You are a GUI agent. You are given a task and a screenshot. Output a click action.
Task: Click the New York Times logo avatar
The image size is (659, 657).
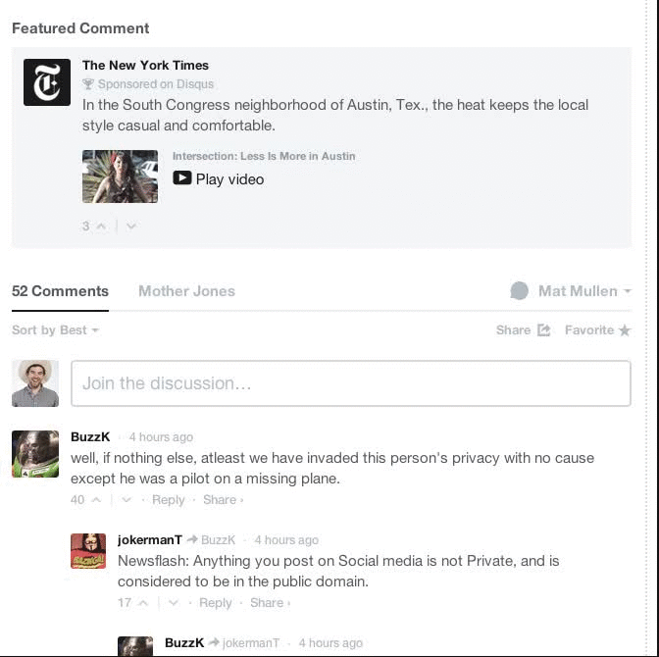47,82
